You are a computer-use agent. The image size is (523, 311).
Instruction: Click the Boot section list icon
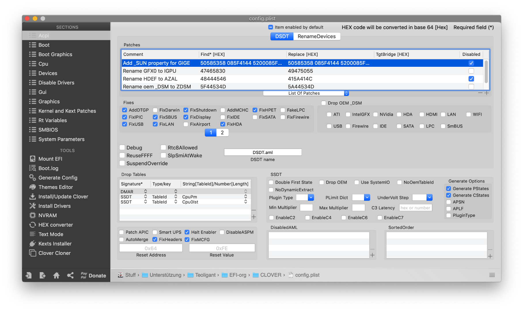(33, 45)
